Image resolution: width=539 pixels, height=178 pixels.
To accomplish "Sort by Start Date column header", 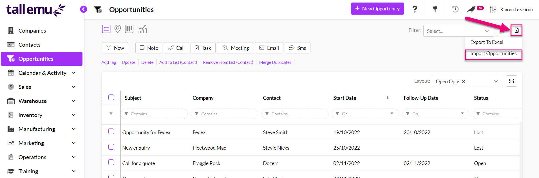I will [x=345, y=98].
